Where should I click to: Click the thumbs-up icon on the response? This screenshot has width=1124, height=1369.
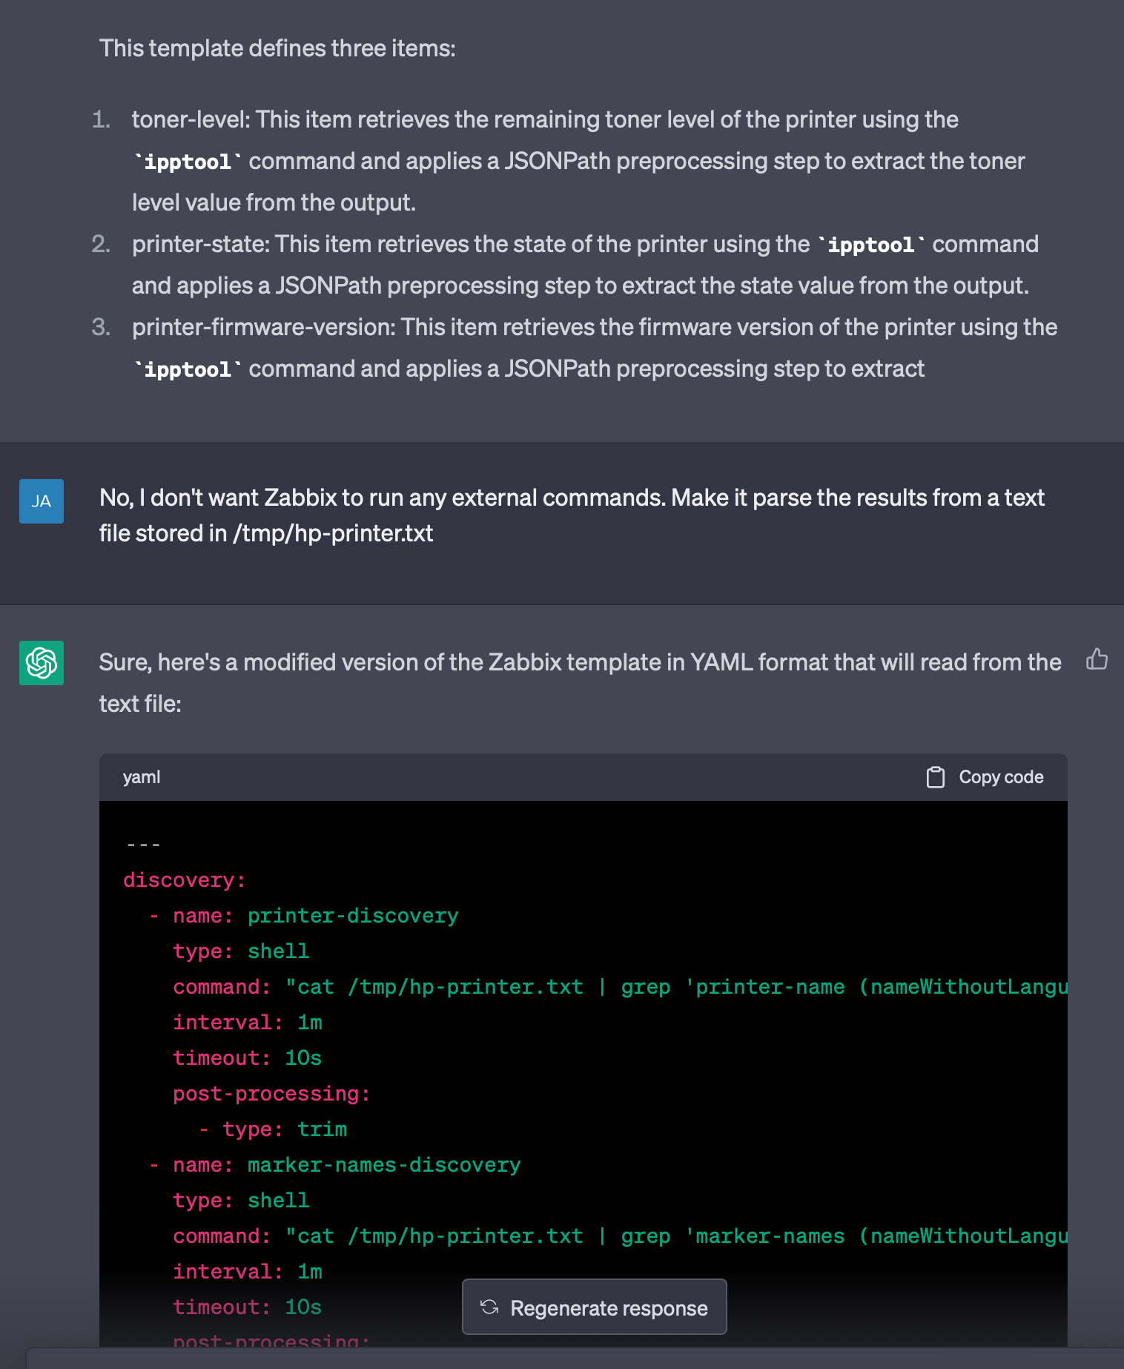(1097, 659)
